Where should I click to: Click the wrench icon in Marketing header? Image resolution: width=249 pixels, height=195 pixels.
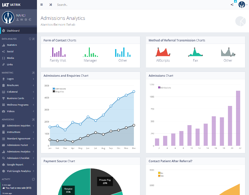33,72
